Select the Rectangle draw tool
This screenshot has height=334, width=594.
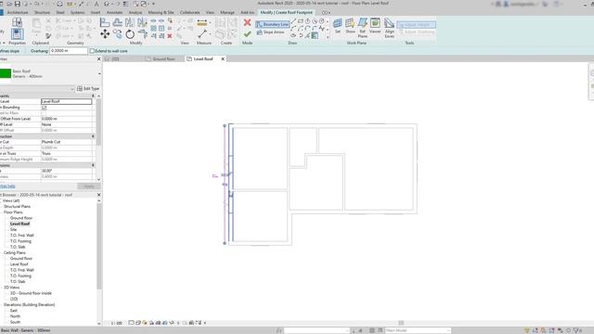click(x=301, y=21)
